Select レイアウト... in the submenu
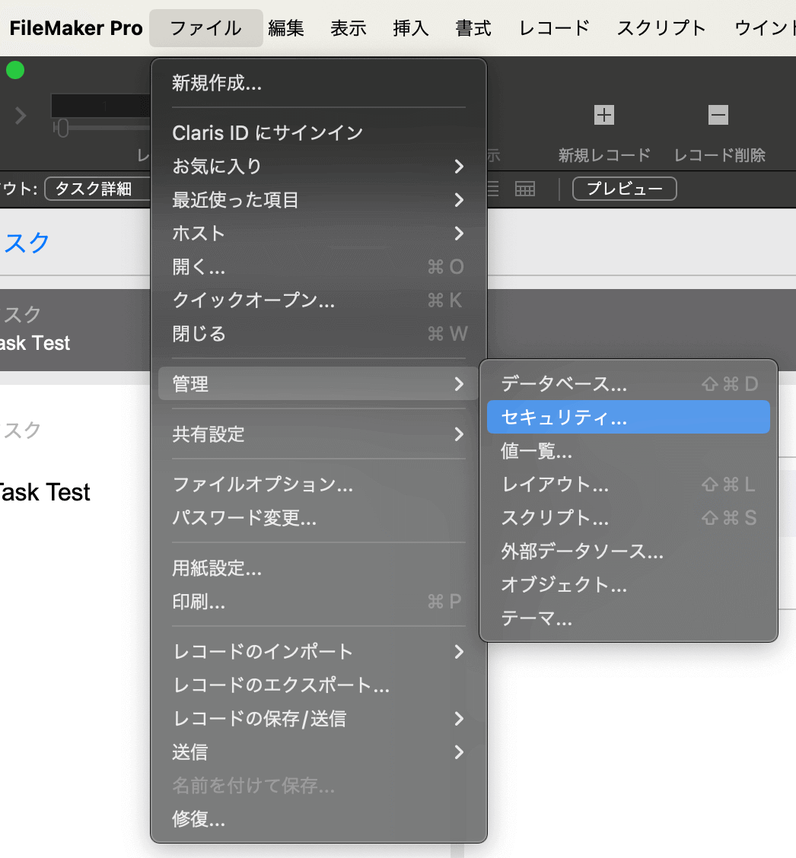This screenshot has height=858, width=796. pos(629,485)
